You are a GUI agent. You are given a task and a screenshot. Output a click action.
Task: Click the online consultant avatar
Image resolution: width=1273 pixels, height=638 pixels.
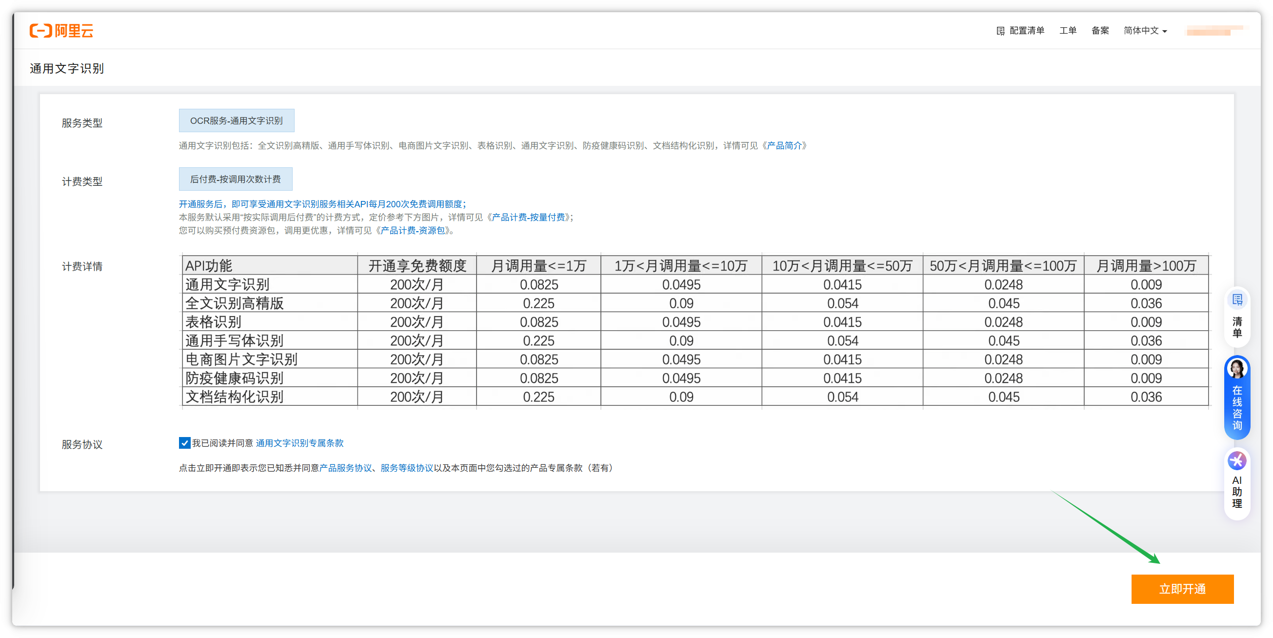coord(1237,369)
